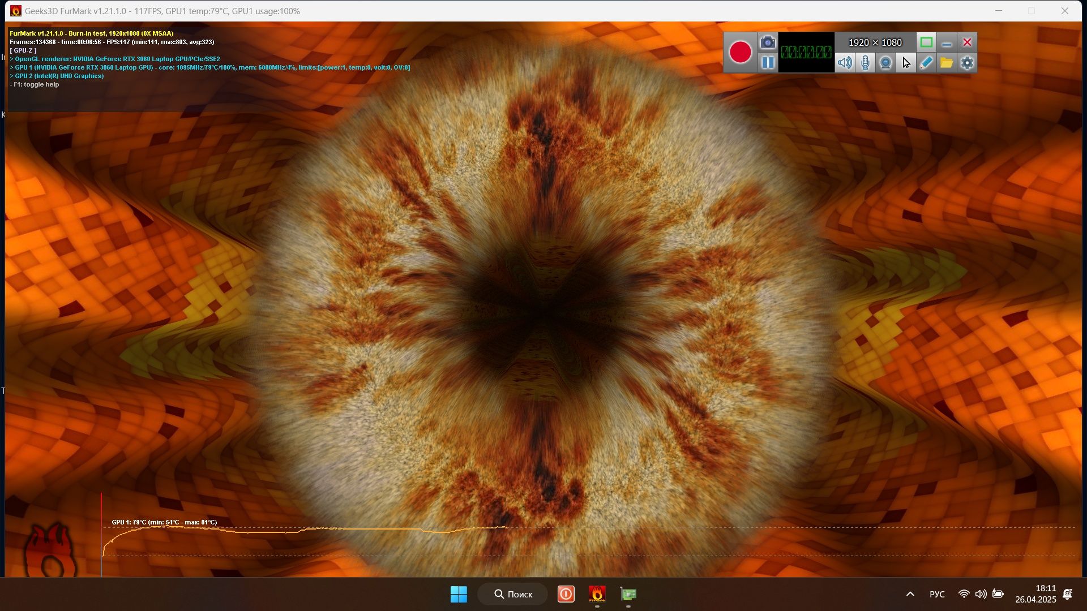Click the FurMark flame logo
This screenshot has width=1087, height=611.
pos(50,550)
